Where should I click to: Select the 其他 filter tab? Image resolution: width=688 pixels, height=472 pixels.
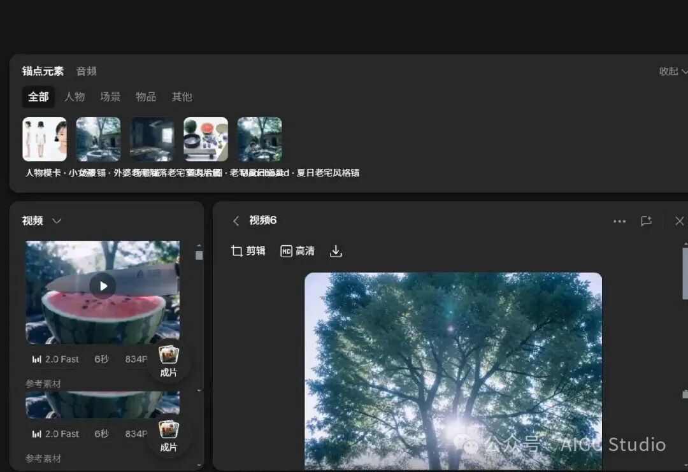pyautogui.click(x=182, y=97)
